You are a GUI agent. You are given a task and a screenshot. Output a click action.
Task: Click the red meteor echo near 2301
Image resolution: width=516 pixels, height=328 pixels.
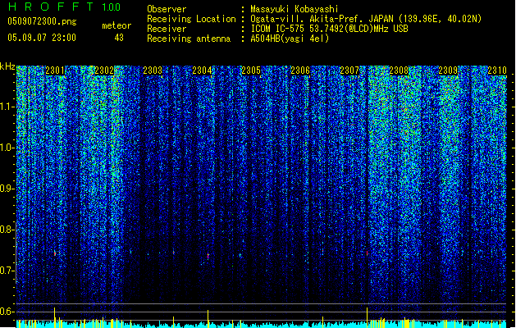(55, 253)
